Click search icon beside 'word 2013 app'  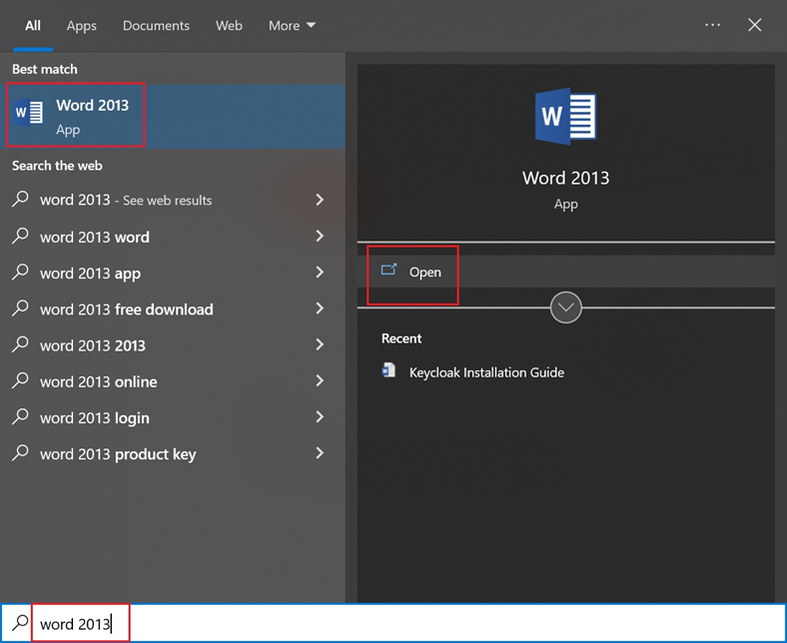tap(20, 271)
